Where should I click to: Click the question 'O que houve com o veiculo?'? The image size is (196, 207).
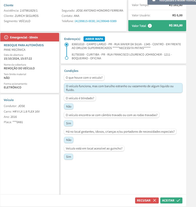click(84, 78)
